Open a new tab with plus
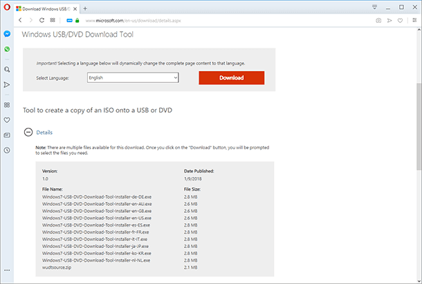422x284 pixels. point(85,8)
